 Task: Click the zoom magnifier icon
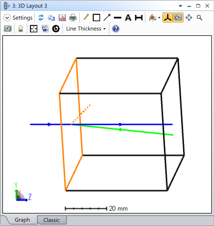pyautogui.click(x=199, y=18)
